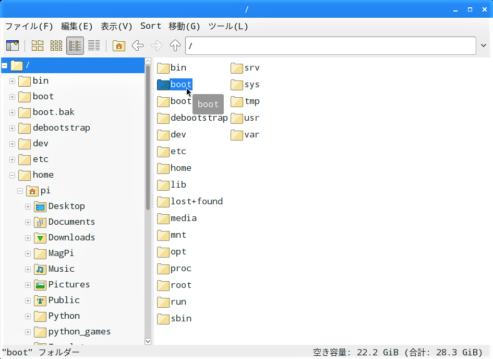Select media folder in file pane

(177, 218)
